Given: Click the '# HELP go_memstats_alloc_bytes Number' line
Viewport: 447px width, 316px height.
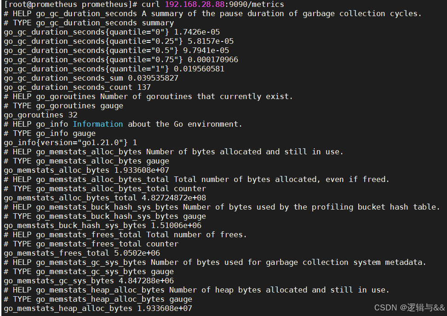Looking at the screenshot, I should coord(174,152).
